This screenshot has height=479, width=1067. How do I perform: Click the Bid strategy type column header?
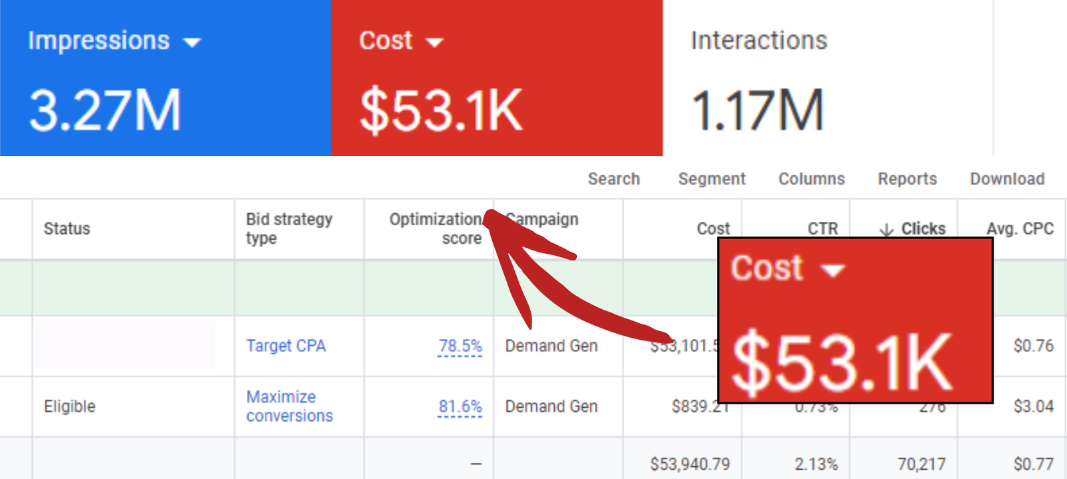289,229
